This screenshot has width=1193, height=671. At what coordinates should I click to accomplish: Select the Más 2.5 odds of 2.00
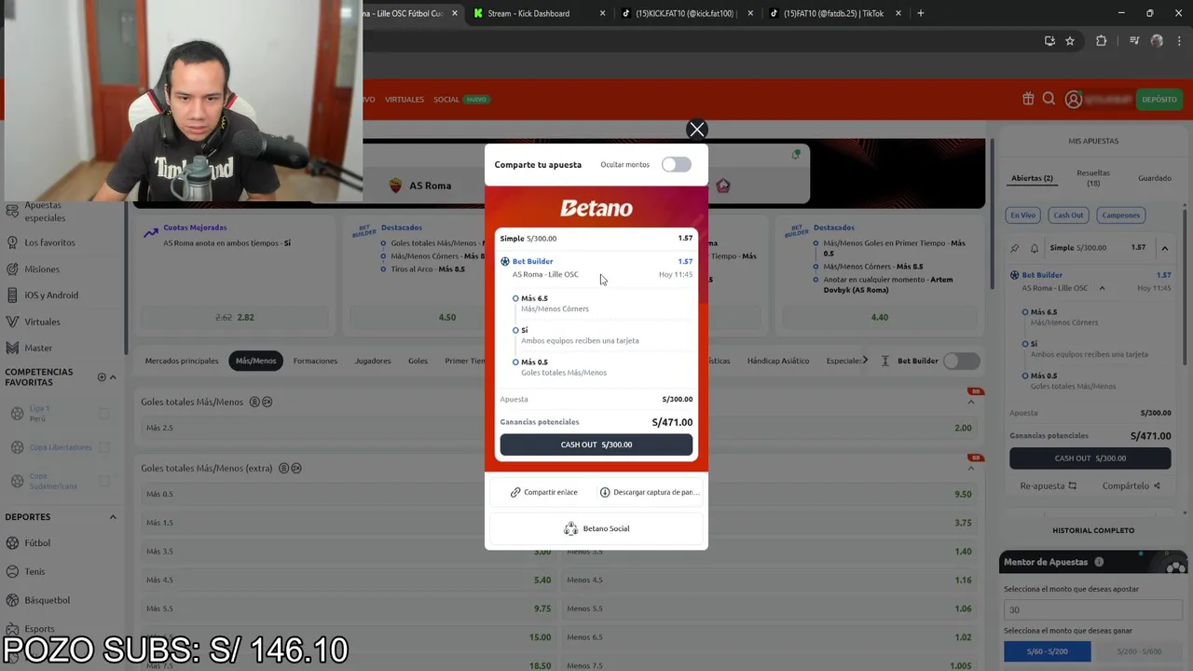pyautogui.click(x=963, y=428)
